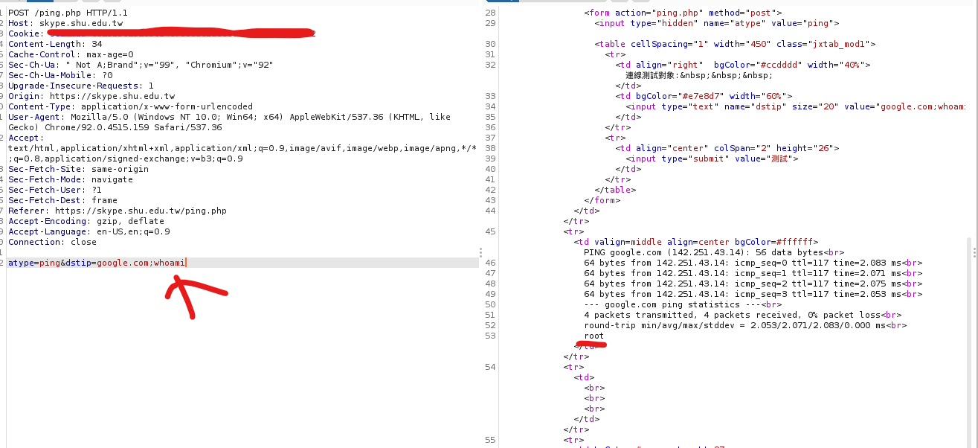Select the hidden input name="atype" response line
This screenshot has width=978, height=448.
point(716,23)
